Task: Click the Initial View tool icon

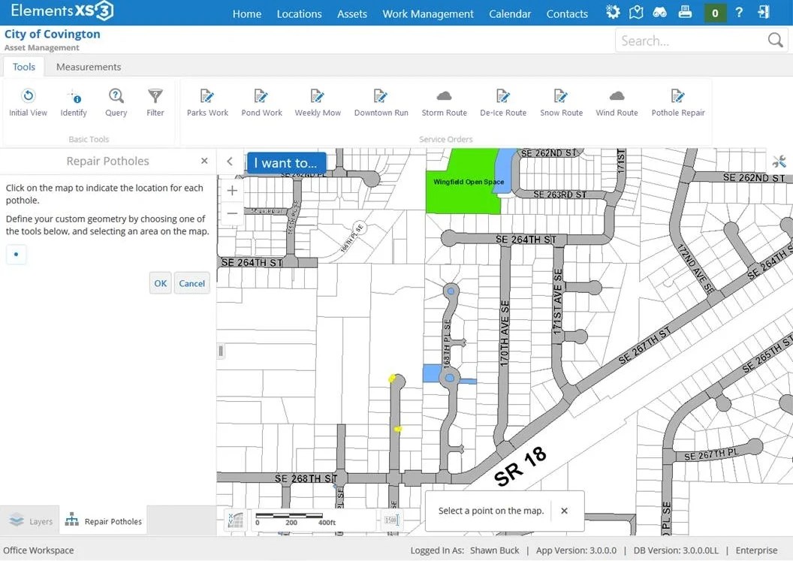Action: [29, 95]
